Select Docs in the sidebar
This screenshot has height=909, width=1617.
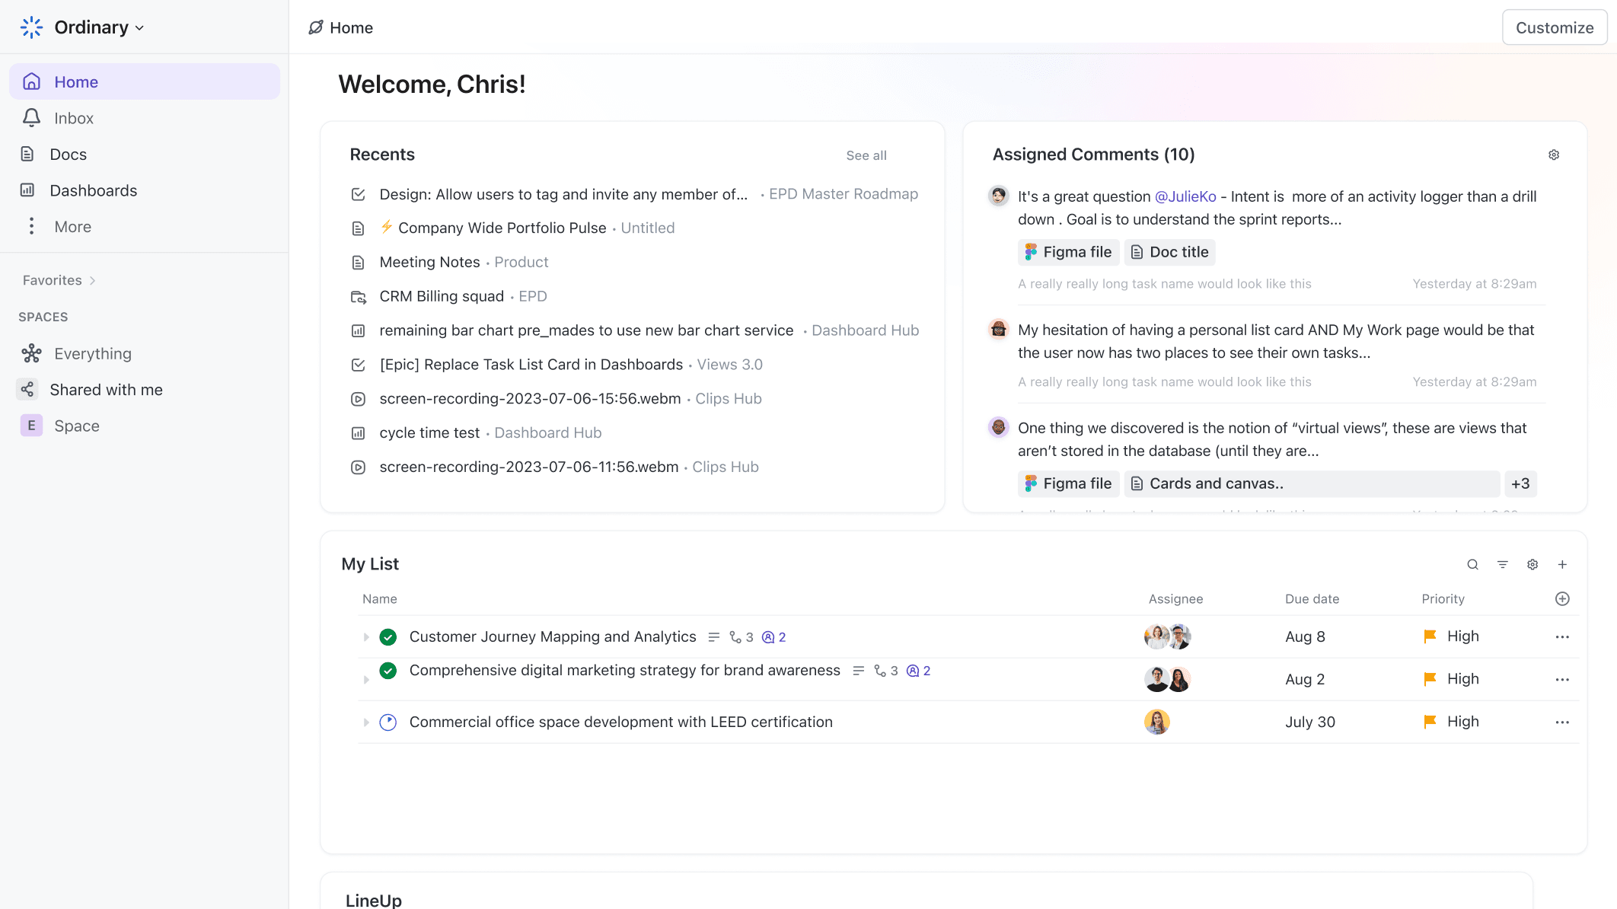tap(68, 155)
